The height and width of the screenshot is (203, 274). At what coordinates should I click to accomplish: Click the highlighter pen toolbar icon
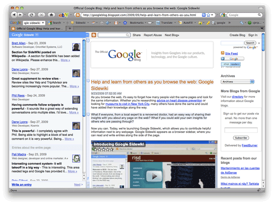coord(208,23)
